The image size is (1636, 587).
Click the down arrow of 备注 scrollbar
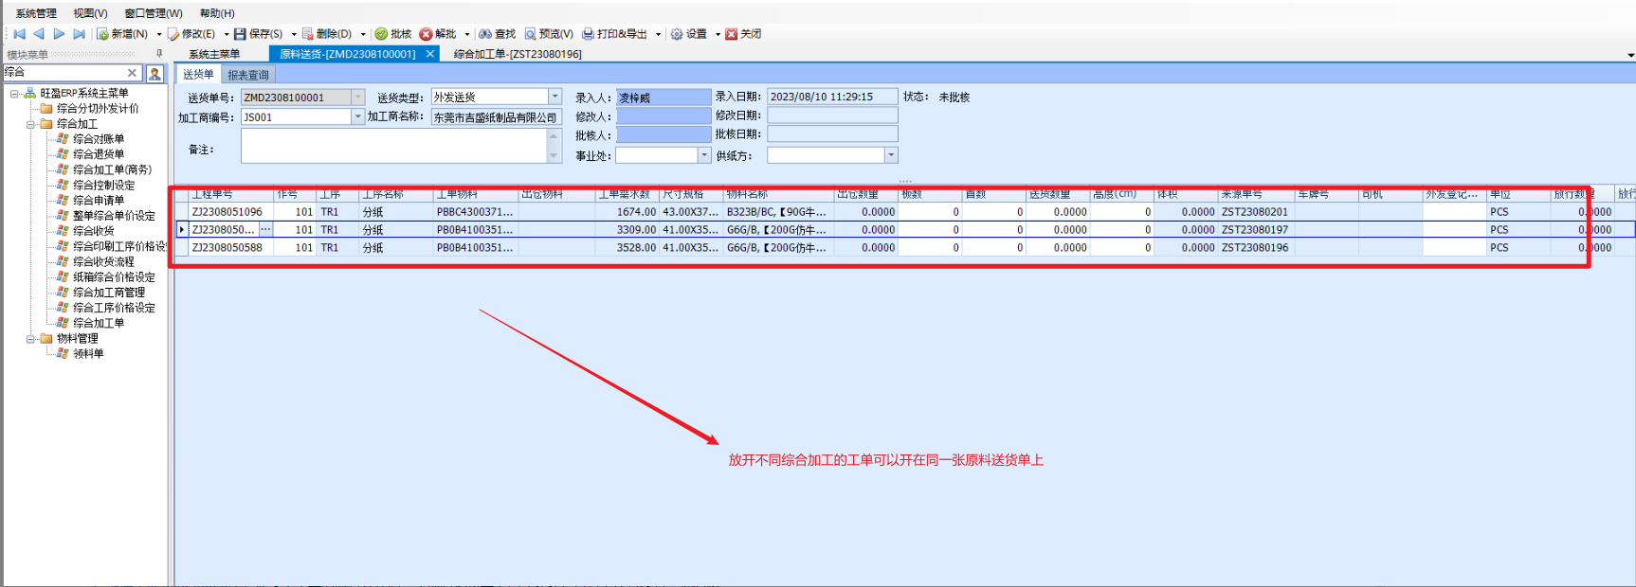[x=554, y=156]
